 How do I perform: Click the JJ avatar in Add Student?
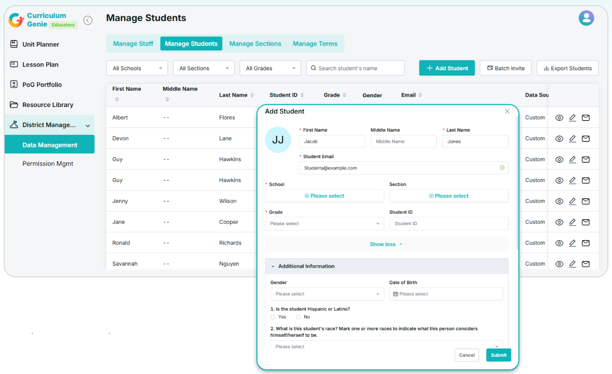point(278,140)
